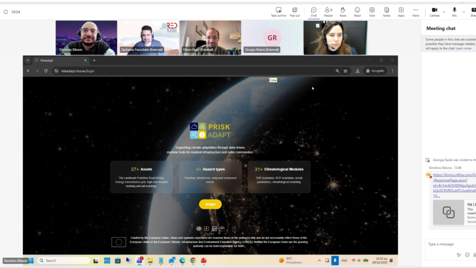Raise your hand in the meeting

coord(343,12)
